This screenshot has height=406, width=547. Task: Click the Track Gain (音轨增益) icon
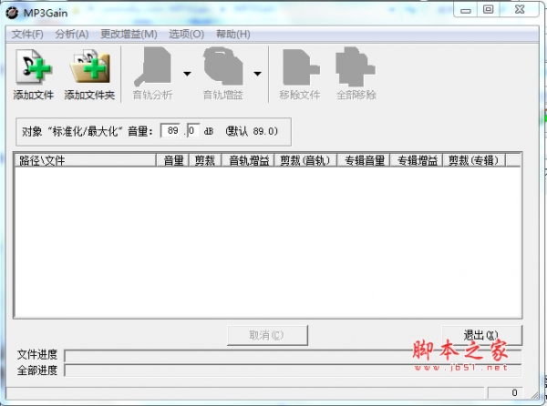point(223,66)
